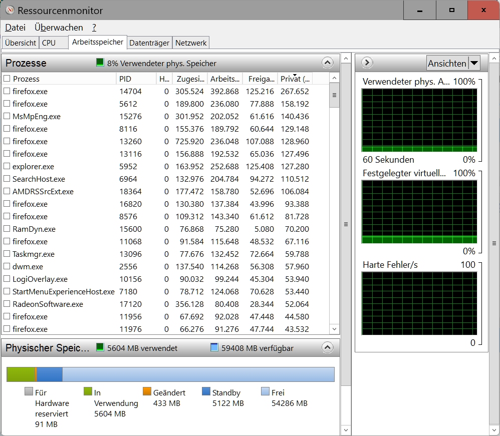The height and width of the screenshot is (436, 500).
Task: Click the physical memory usage bar
Action: (171, 374)
